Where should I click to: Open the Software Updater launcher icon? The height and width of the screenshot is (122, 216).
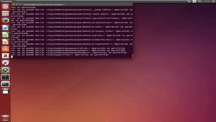point(5,70)
